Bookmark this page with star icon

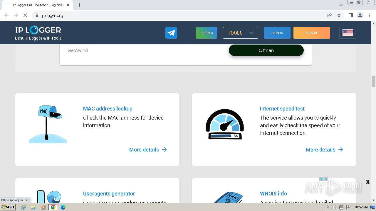click(339, 15)
